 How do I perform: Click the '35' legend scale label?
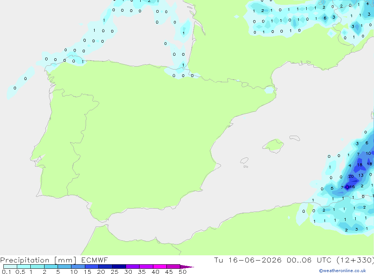tap(142, 272)
